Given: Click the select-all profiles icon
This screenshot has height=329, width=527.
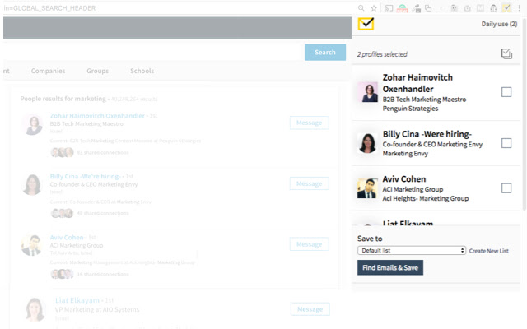Looking at the screenshot, I should pos(506,53).
